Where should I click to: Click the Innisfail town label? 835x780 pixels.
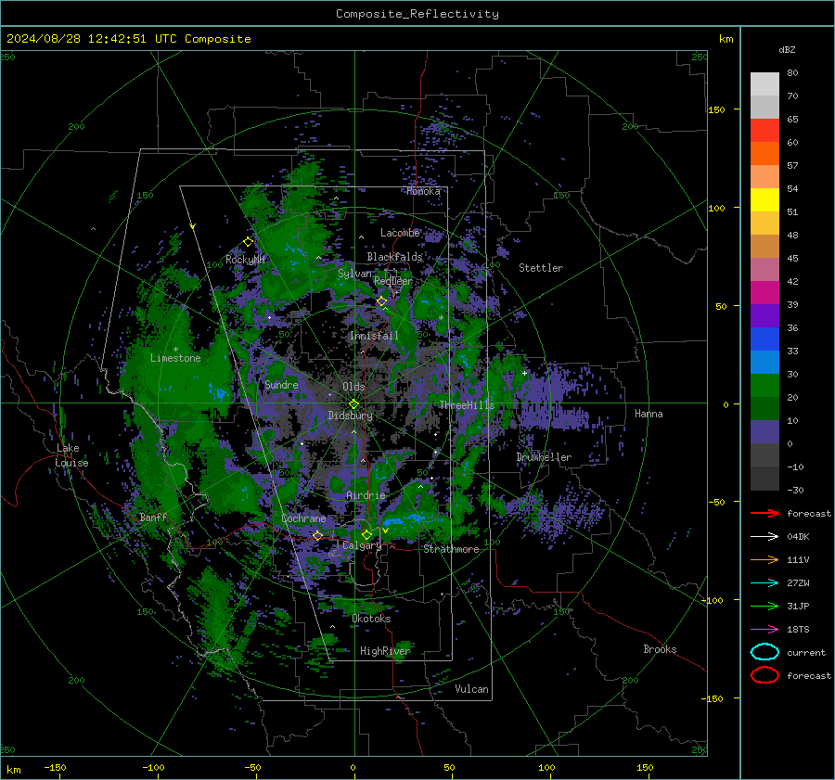[x=374, y=336]
